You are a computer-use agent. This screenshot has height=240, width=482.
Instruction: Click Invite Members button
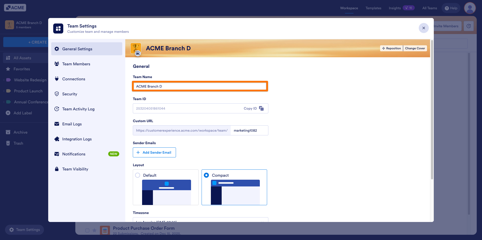pyautogui.click(x=447, y=26)
